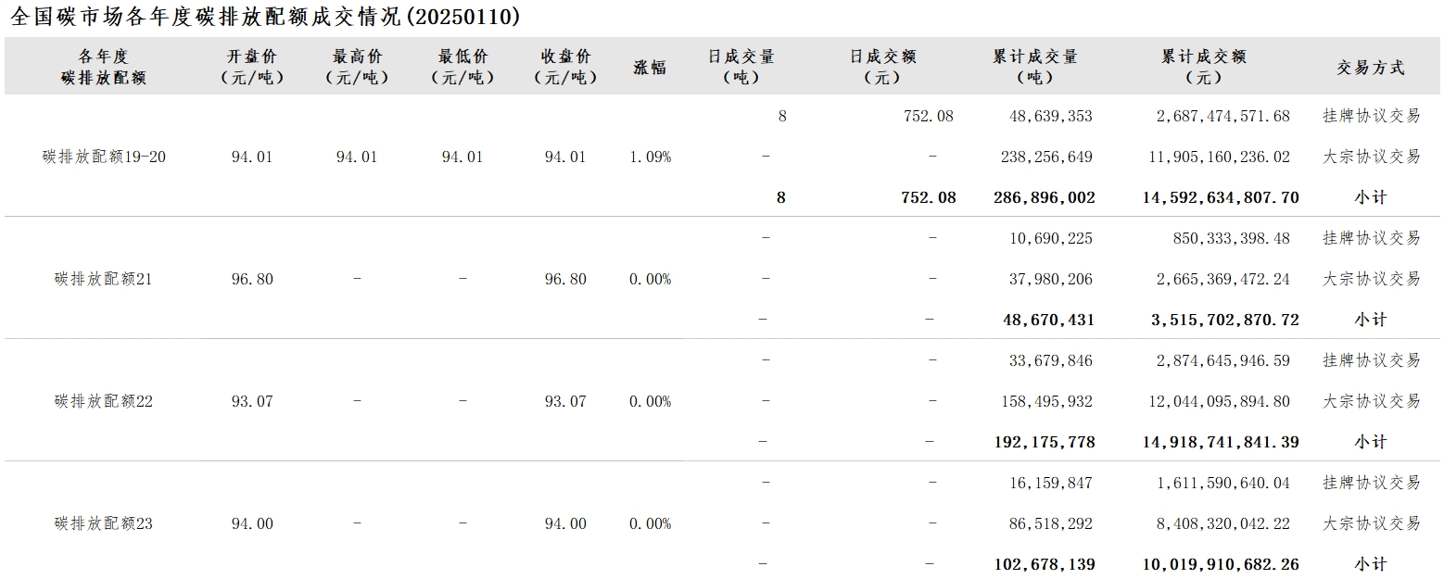This screenshot has width=1444, height=579.
Task: Click the 累计成交额 column header
Action: pyautogui.click(x=1204, y=68)
